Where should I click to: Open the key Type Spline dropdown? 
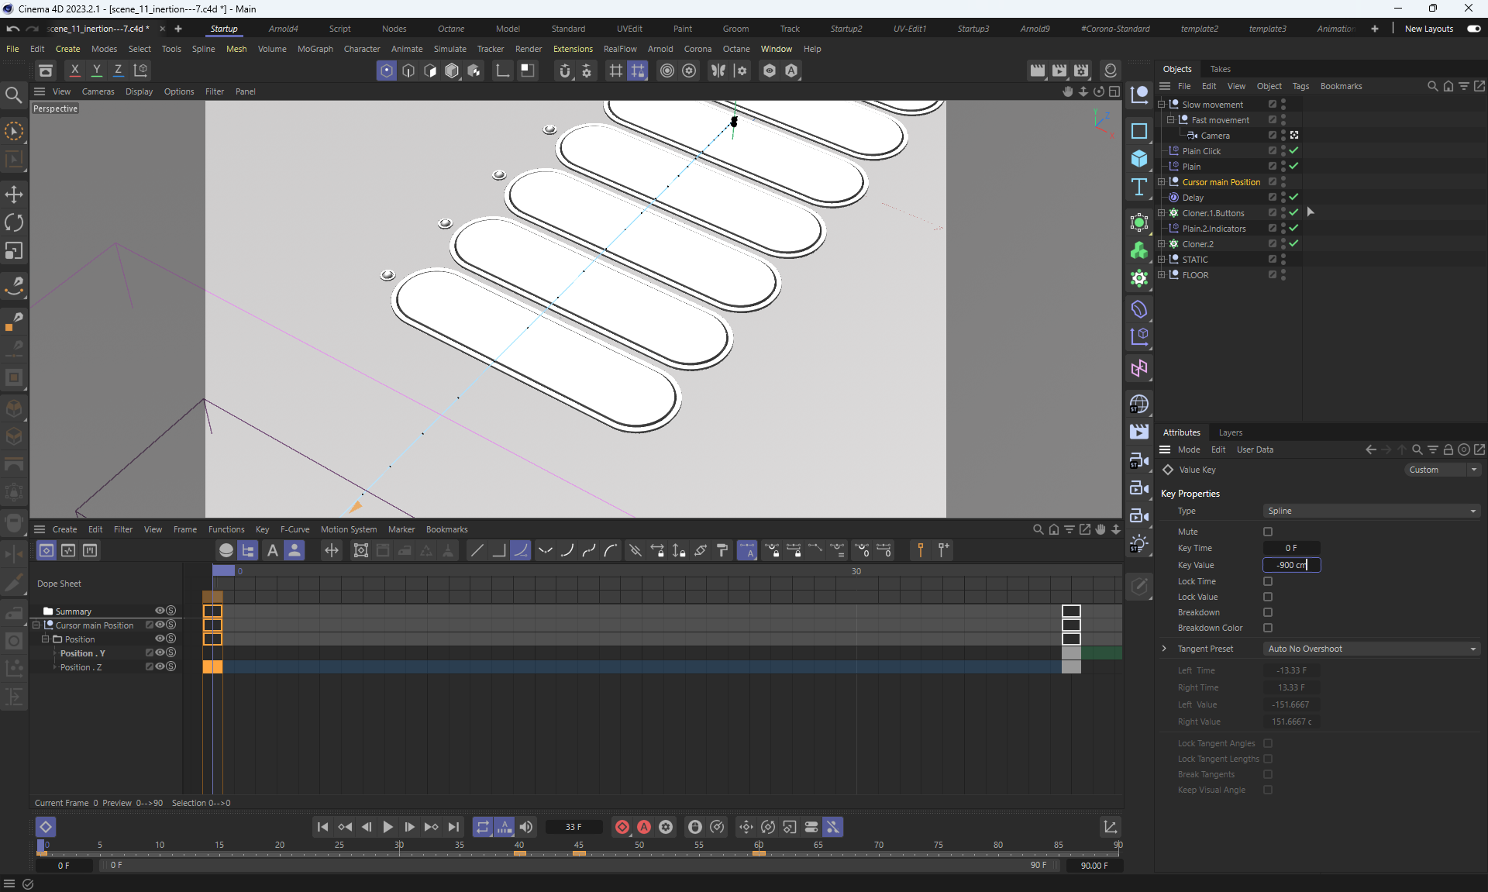tap(1370, 511)
